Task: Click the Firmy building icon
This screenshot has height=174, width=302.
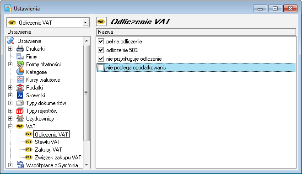Action: [x=20, y=57]
